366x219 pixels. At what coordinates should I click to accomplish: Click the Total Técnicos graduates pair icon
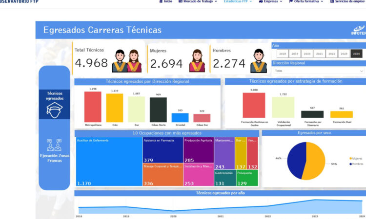tap(127, 61)
